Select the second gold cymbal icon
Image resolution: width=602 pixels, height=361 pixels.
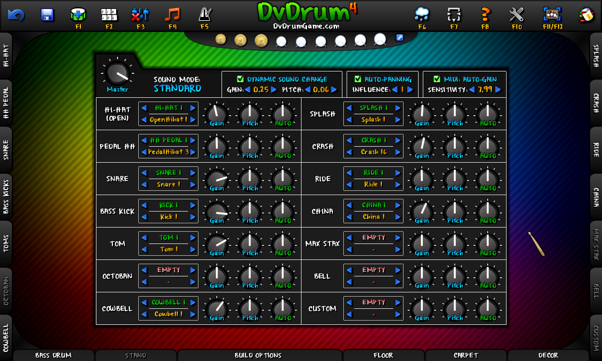(240, 40)
